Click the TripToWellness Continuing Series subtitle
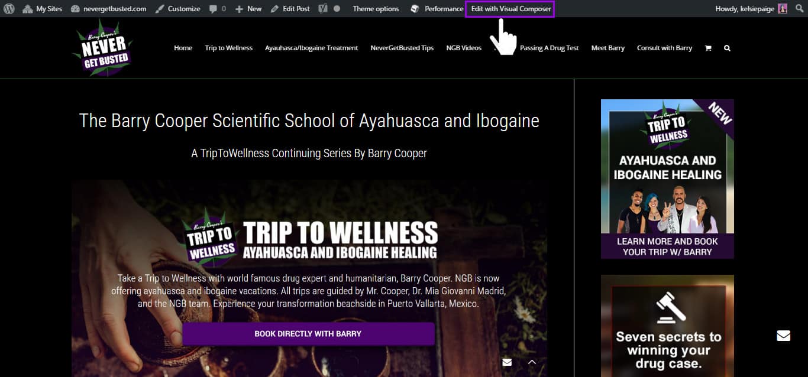The height and width of the screenshot is (377, 808). coord(309,153)
